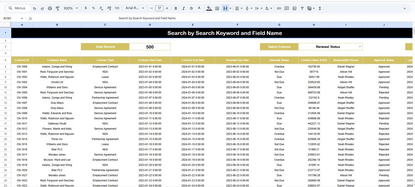This screenshot has height=187, width=415.
Task: Toggle italic formatting
Action: click(x=184, y=8)
